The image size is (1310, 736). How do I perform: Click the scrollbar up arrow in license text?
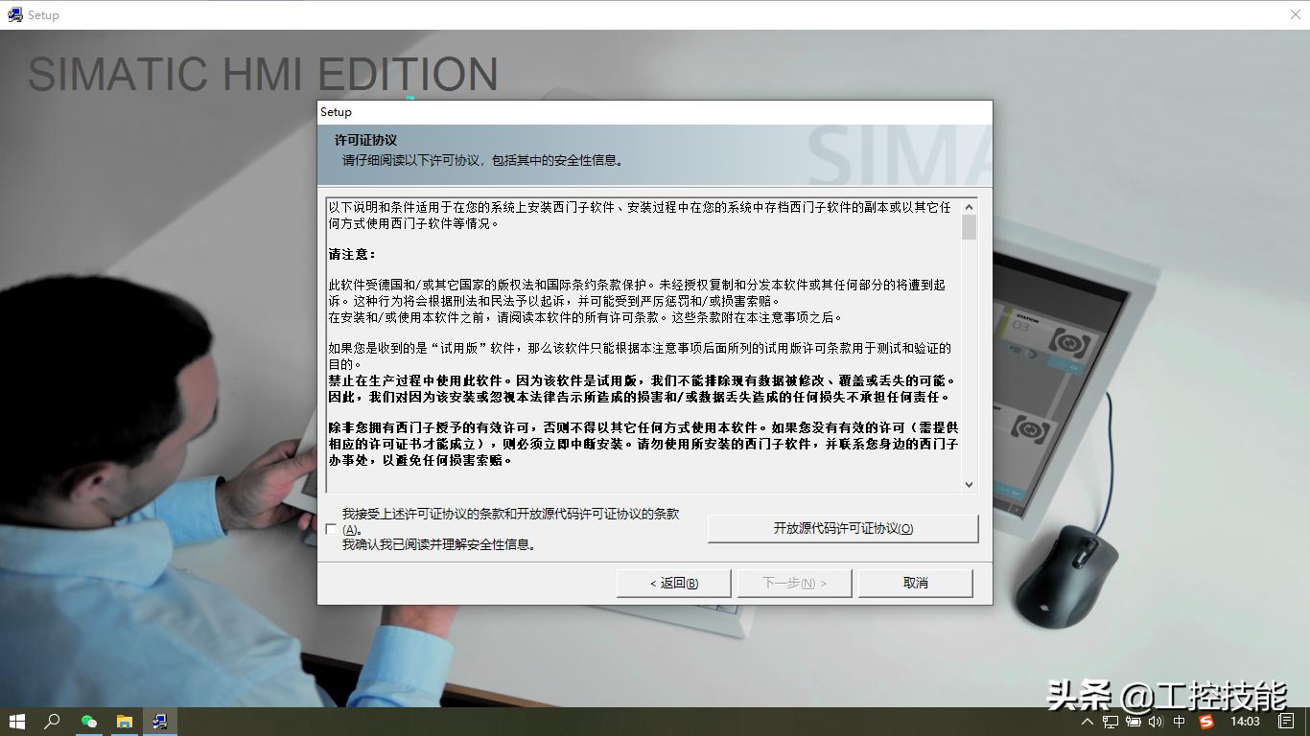click(x=969, y=205)
